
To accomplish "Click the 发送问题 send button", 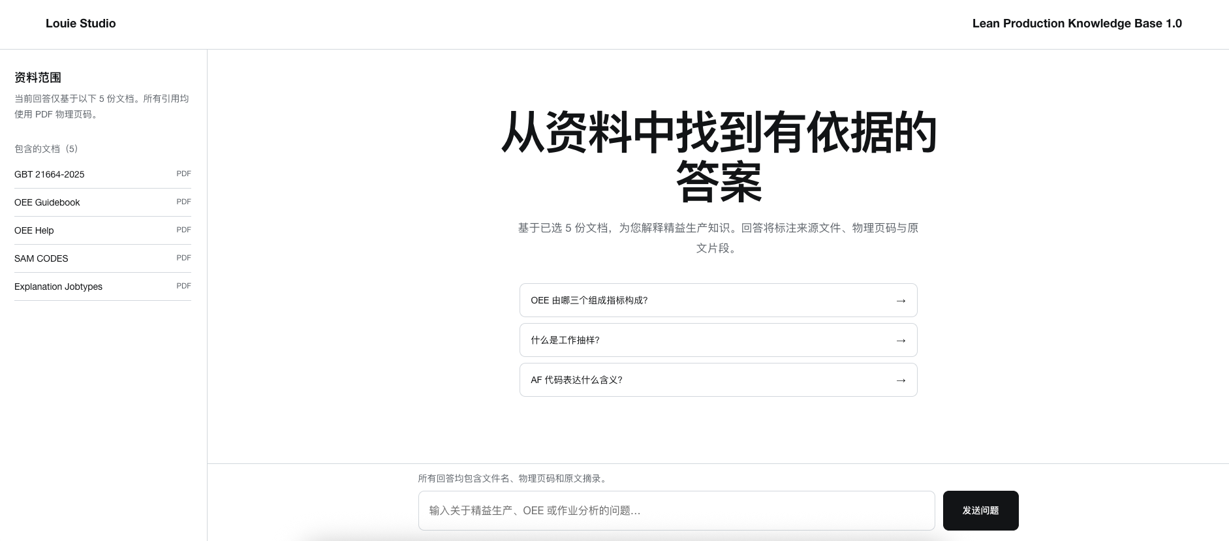I will [x=980, y=510].
